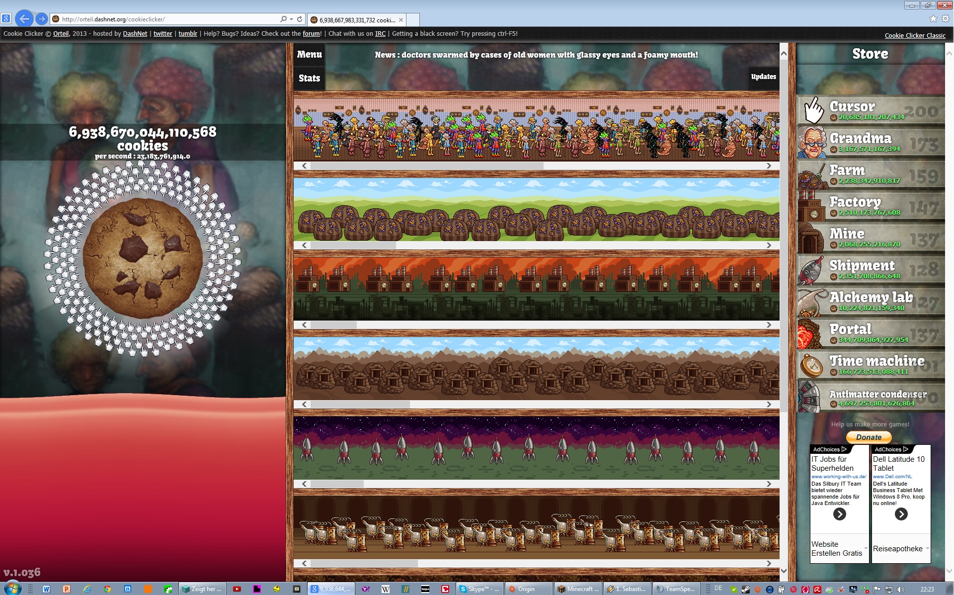
Task: Switch to the Skype taskbar window
Action: [479, 589]
